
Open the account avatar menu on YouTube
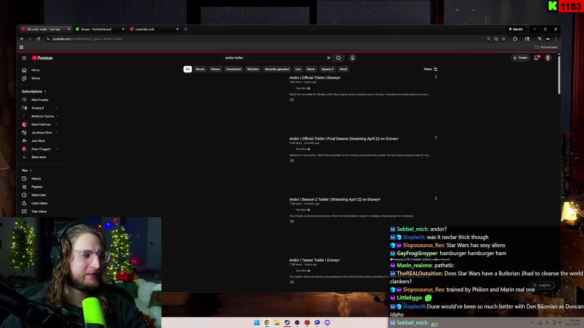(548, 58)
